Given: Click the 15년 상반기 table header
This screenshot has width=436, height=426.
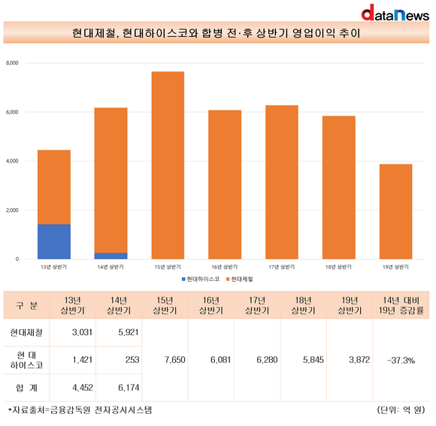Looking at the screenshot, I should pyautogui.click(x=165, y=305).
